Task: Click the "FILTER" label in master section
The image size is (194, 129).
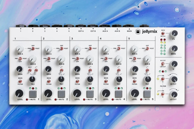Action: pos(163,86)
